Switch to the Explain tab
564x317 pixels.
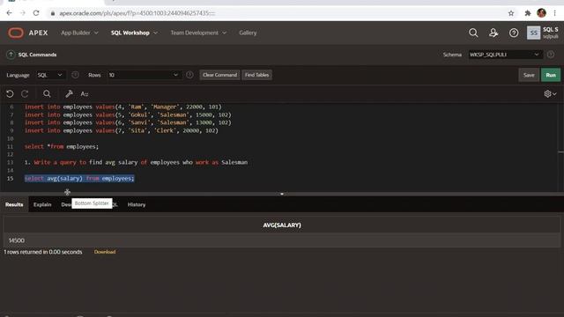(x=42, y=204)
